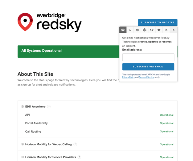Click the Operational status for Call Routing
193x161 pixels.
point(166,131)
